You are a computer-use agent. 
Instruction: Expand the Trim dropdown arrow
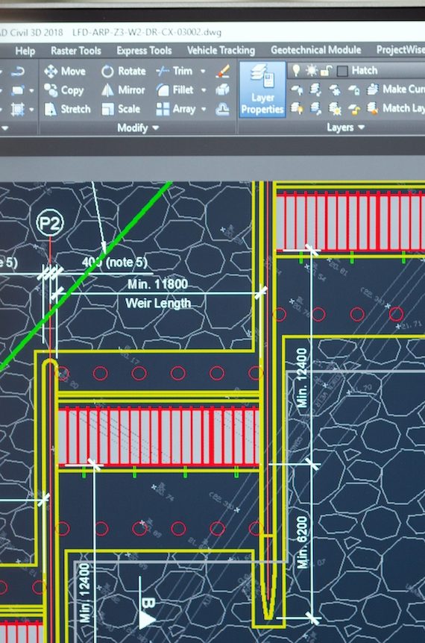[203, 71]
